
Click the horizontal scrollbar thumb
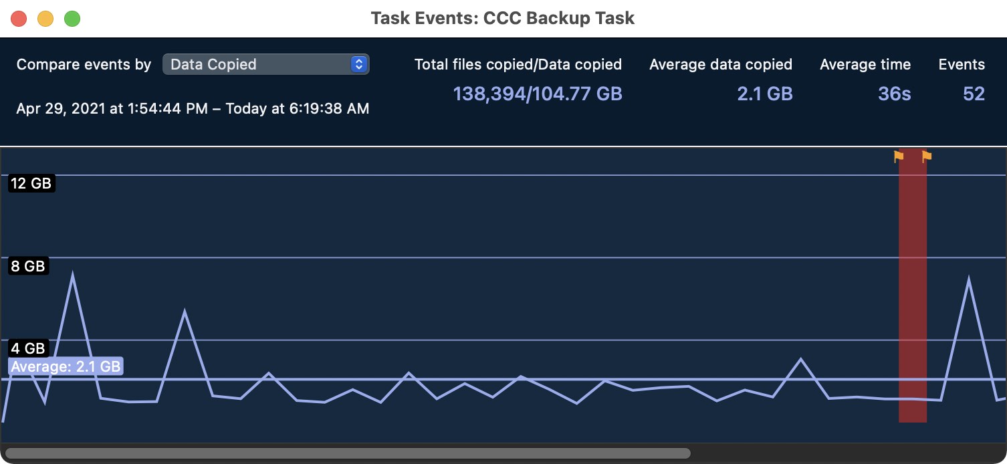point(348,453)
